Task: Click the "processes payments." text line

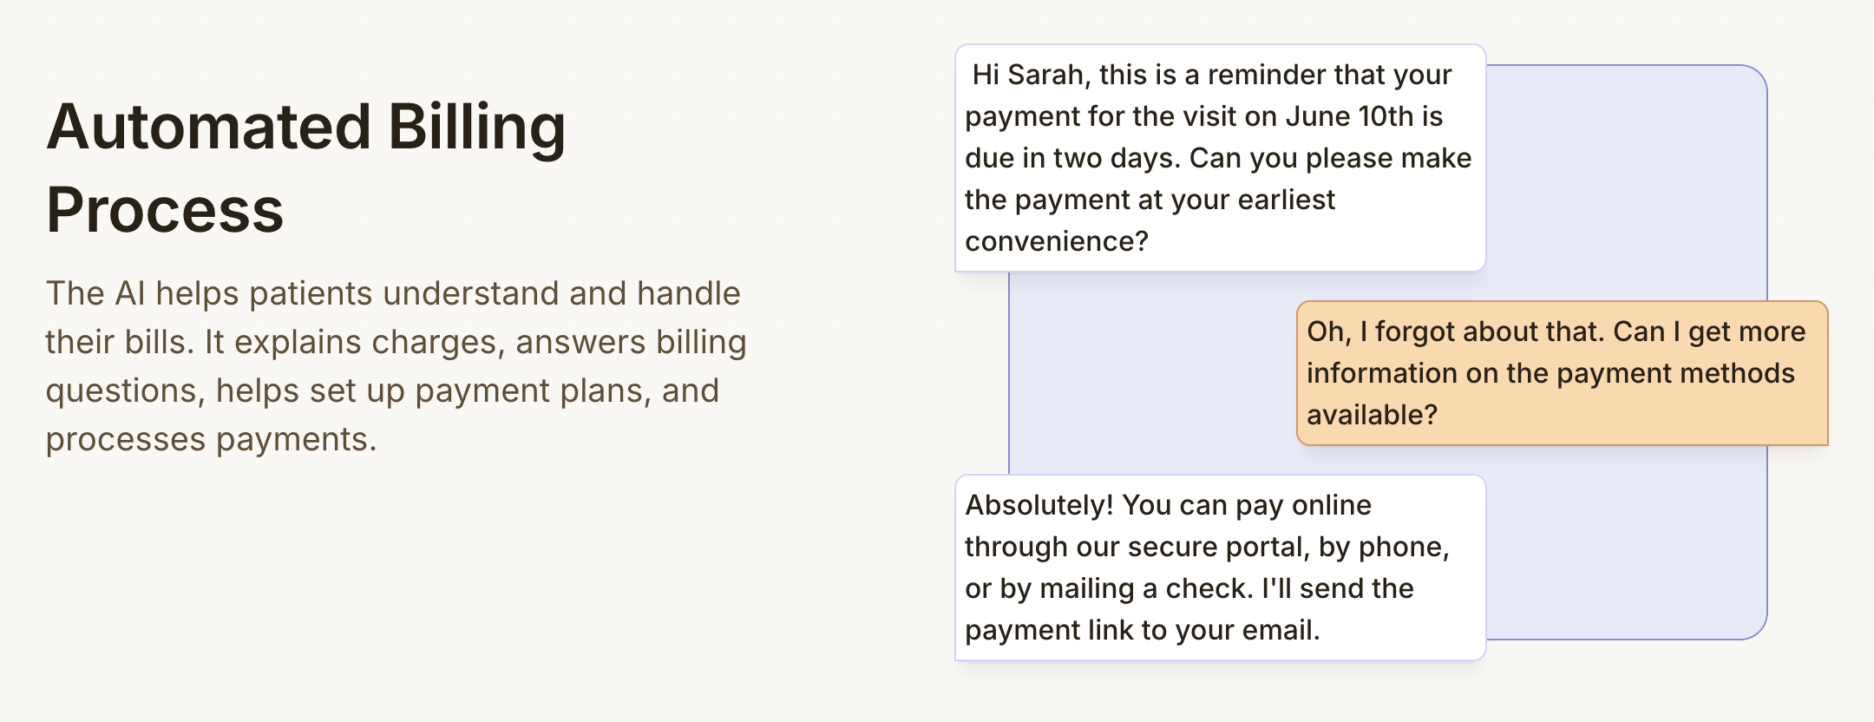Action: coord(211,439)
